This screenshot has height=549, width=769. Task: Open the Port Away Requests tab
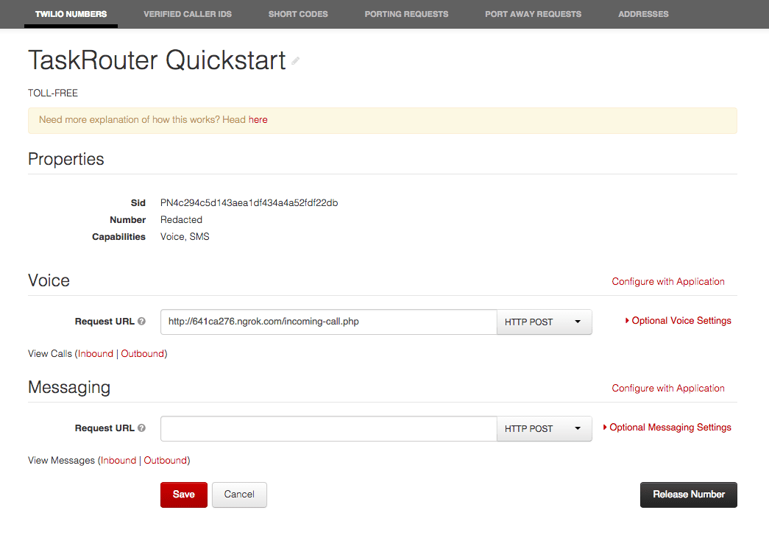(x=533, y=14)
